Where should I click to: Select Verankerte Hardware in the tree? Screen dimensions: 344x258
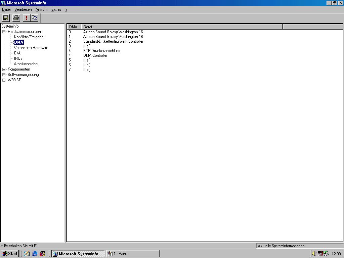tap(31, 48)
